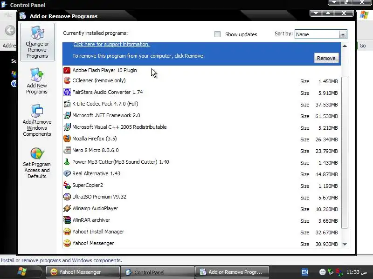The image size is (373, 279).
Task: Switch to Yahoo! Messenger taskbar button
Action: tap(83, 272)
